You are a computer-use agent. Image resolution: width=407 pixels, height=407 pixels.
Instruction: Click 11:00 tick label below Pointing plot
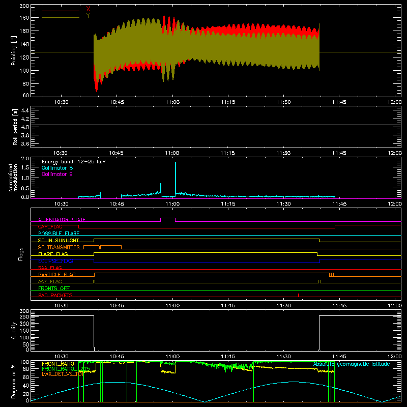pos(172,102)
